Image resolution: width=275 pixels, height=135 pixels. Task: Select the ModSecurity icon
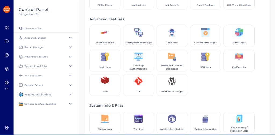click(239, 57)
